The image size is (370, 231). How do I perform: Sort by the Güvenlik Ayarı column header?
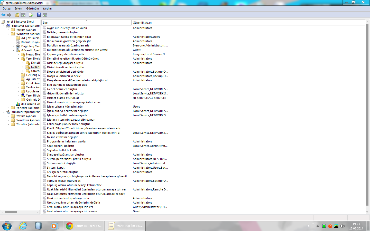click(x=151, y=23)
